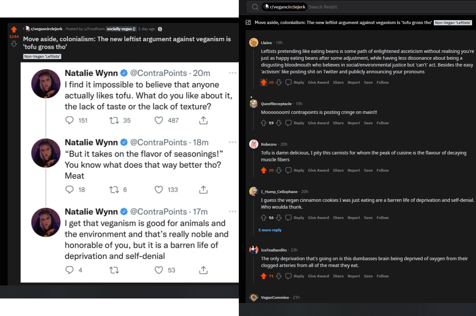Like the tweet with 53 hearts
The image size is (476, 316).
coord(159,270)
